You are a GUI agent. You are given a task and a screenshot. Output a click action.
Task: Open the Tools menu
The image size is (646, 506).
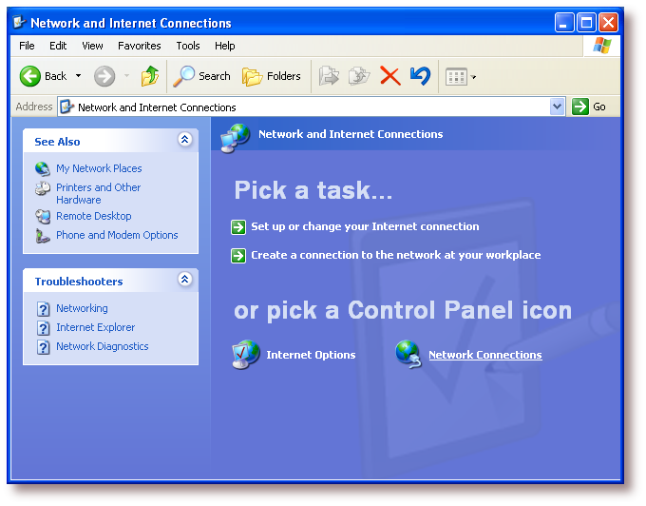pos(187,46)
